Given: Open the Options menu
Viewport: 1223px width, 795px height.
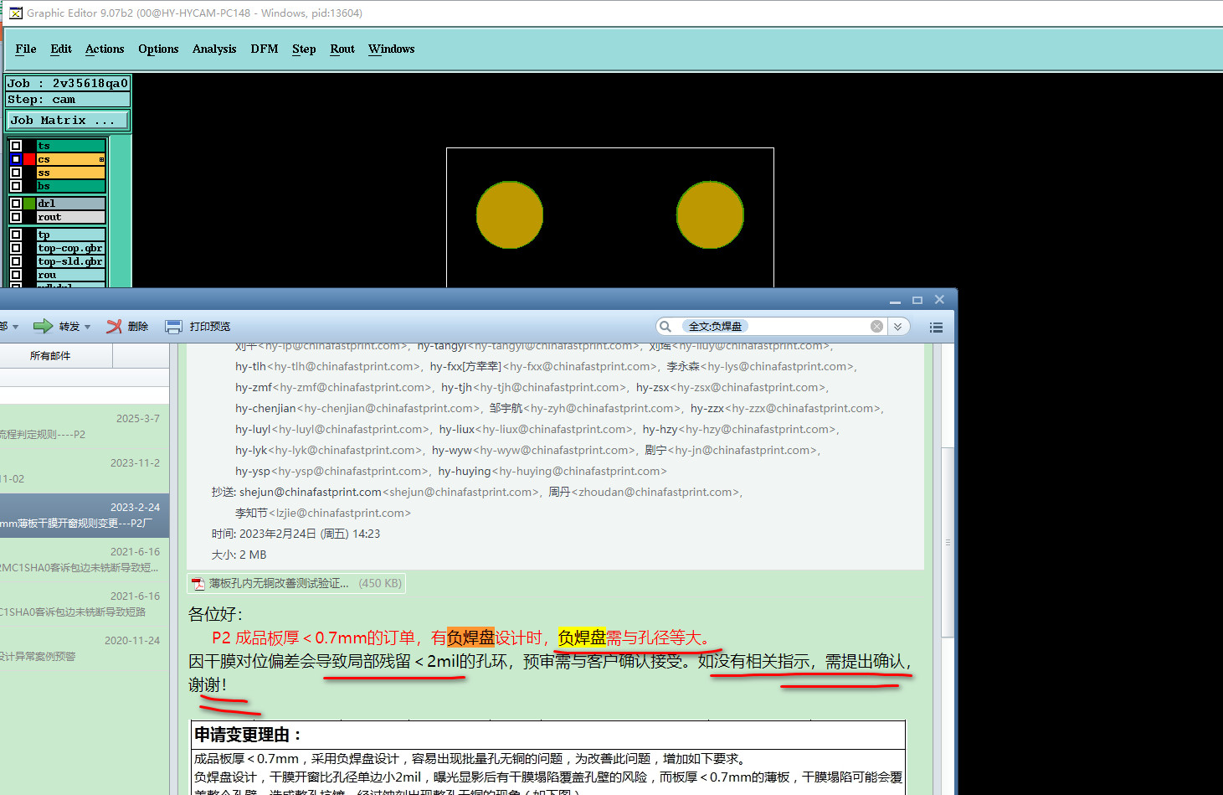Looking at the screenshot, I should [x=158, y=49].
